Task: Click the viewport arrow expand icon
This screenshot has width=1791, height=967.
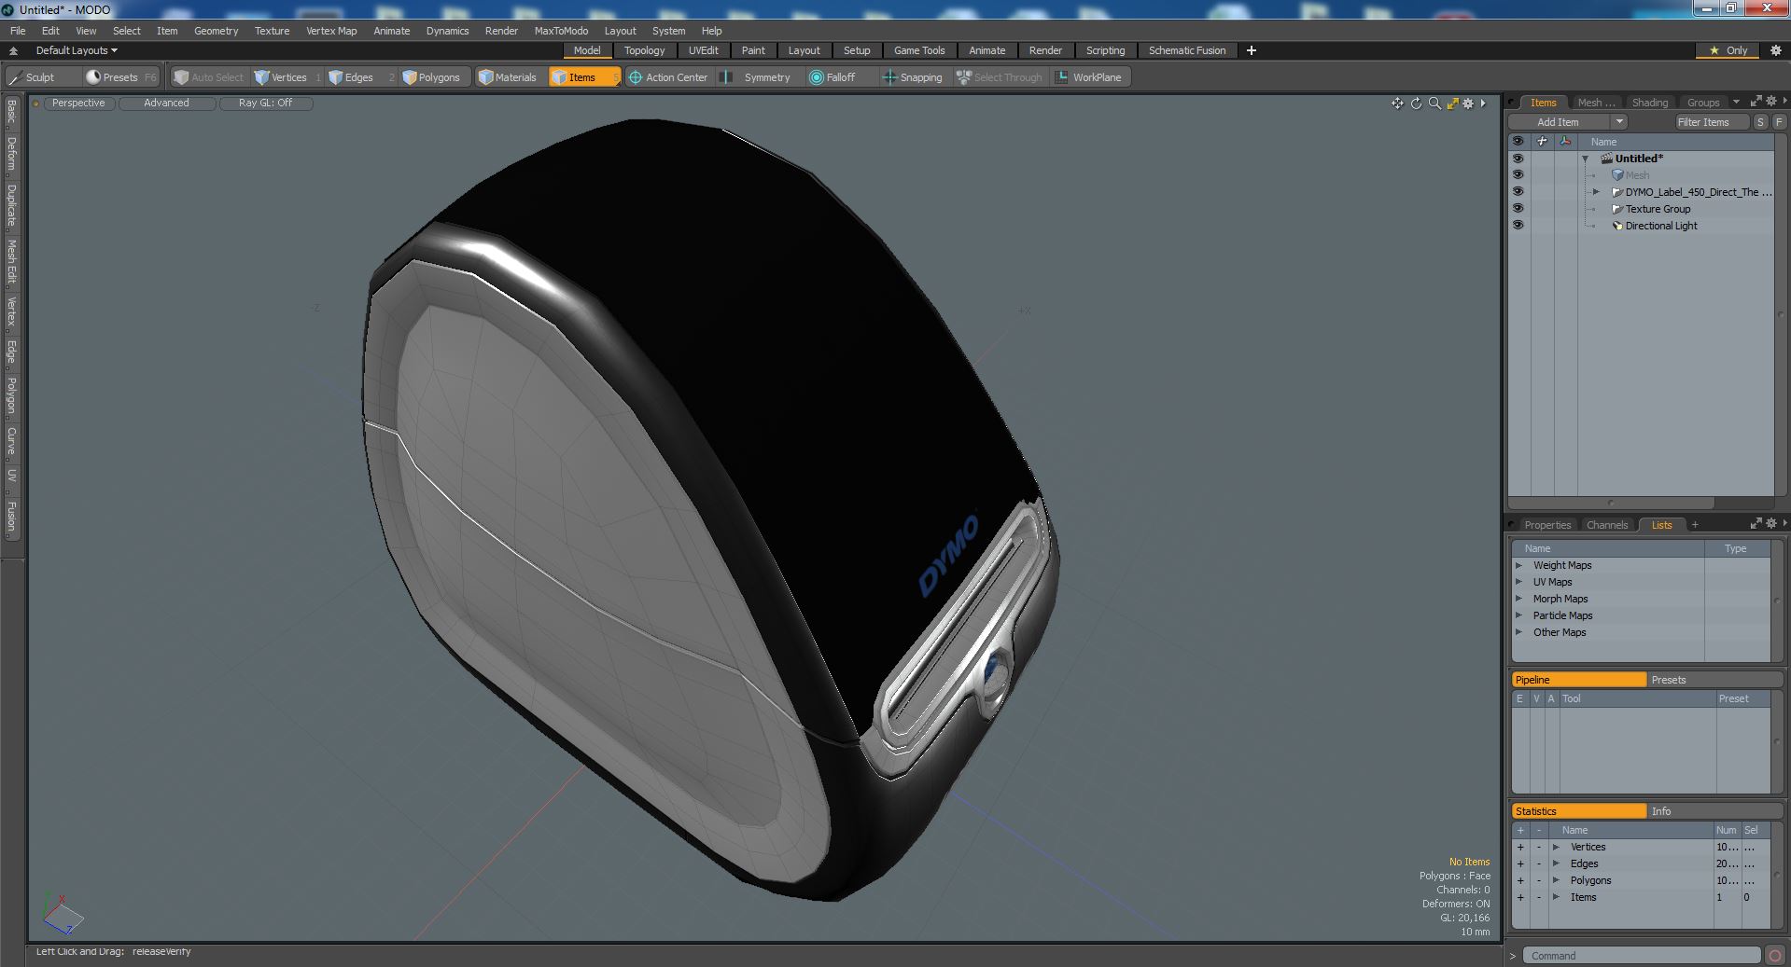Action: [x=1483, y=104]
